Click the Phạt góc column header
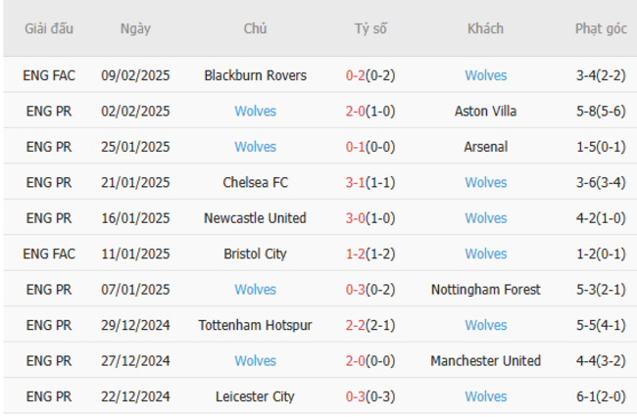The image size is (637, 417). pos(601,28)
